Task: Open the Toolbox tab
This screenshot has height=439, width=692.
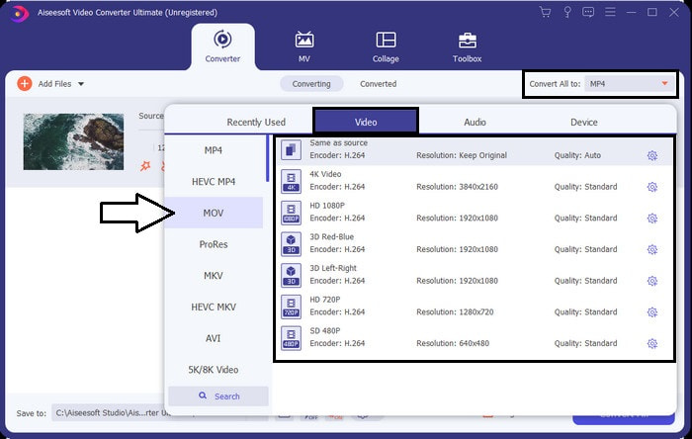Action: [467, 46]
